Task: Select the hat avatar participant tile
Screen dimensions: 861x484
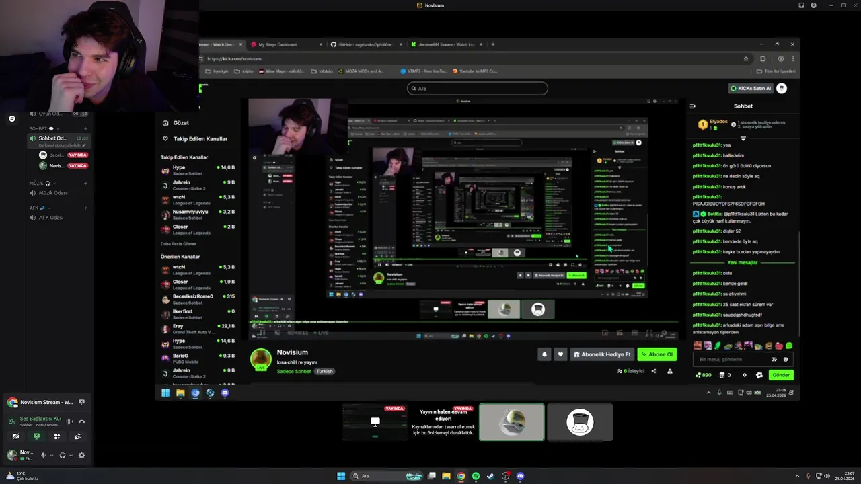Action: [580, 422]
